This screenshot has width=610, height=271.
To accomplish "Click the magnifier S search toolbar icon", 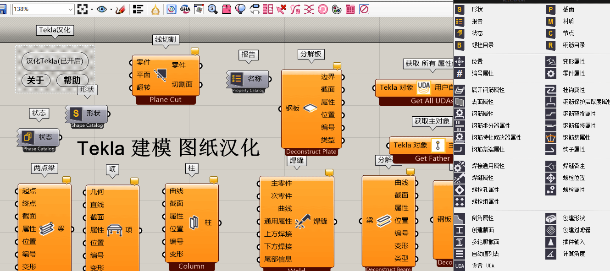I will click(x=212, y=9).
